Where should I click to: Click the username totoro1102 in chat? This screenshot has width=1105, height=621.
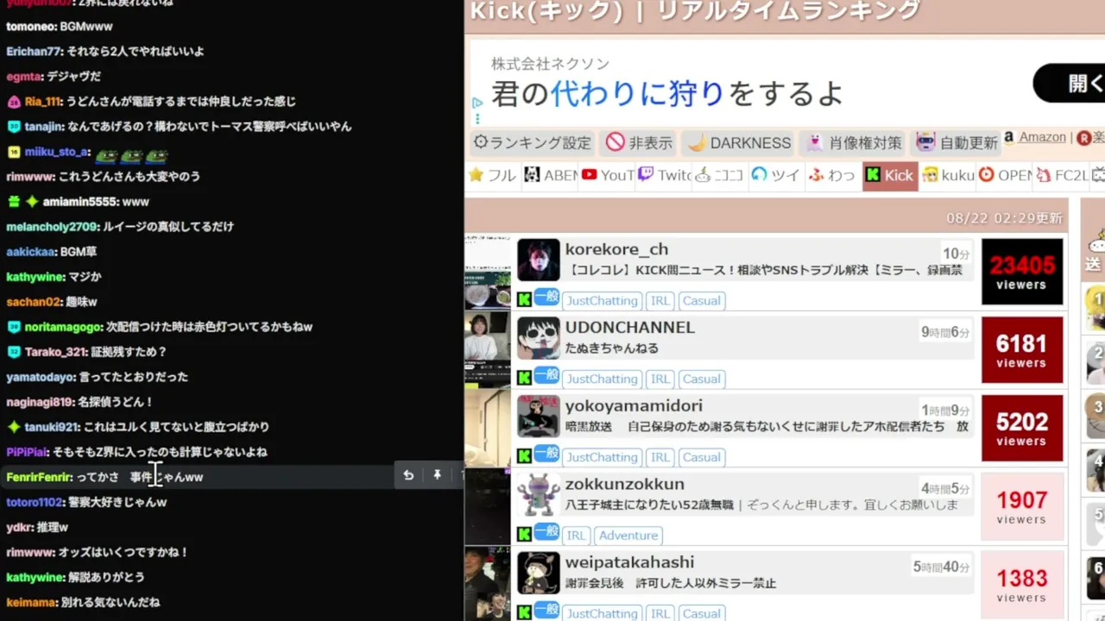click(x=35, y=502)
